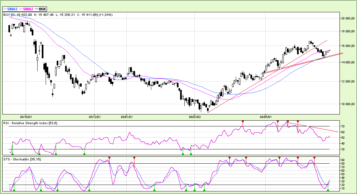
Task: Click the rightmost red marker in Stochastic panel
Action: click(314, 158)
